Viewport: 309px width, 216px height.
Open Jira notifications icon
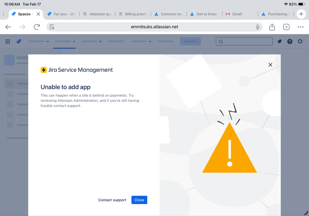point(279,41)
